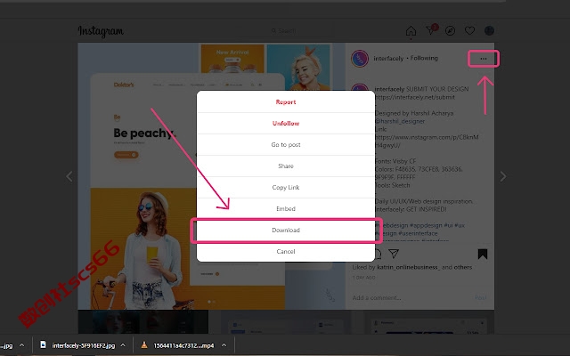Open profile avatar in top navigation

point(489,31)
